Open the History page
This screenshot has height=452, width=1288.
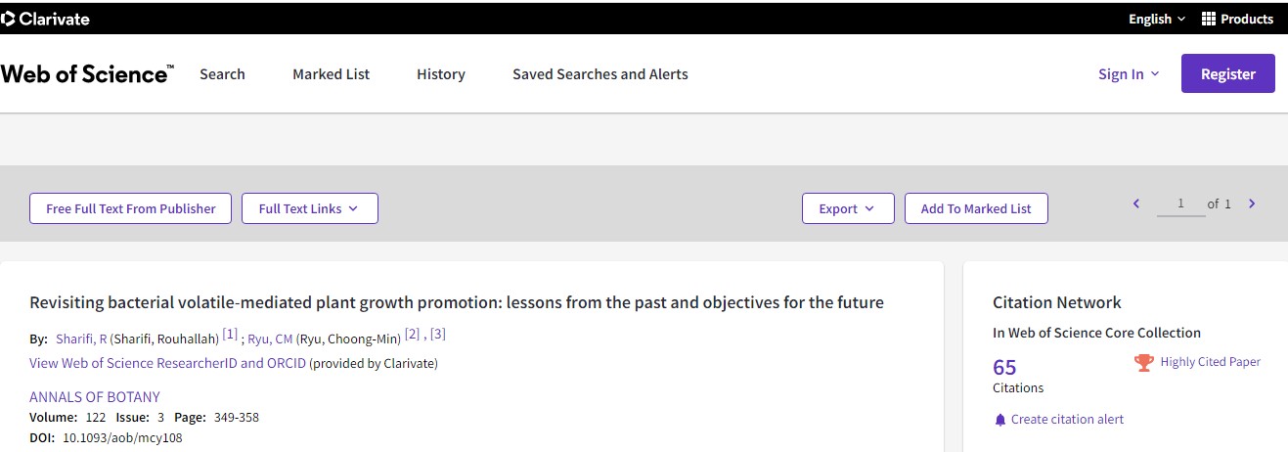tap(440, 74)
